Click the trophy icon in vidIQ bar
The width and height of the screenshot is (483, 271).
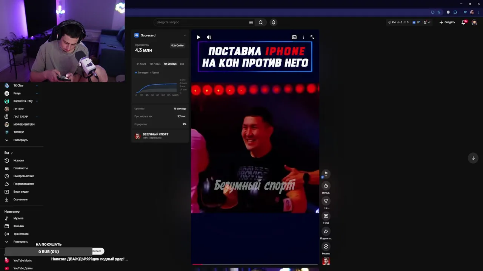point(425,22)
